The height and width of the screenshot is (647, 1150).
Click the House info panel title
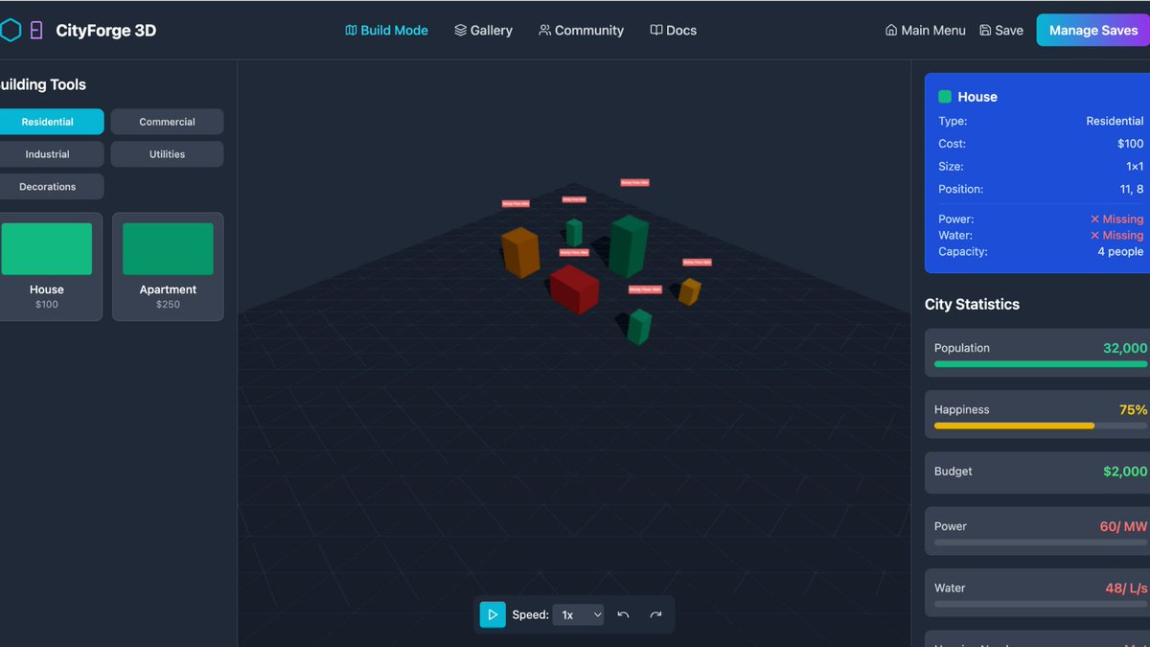point(977,97)
